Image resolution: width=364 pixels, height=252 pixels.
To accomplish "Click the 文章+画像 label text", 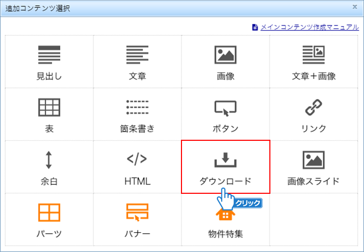I will (314, 76).
